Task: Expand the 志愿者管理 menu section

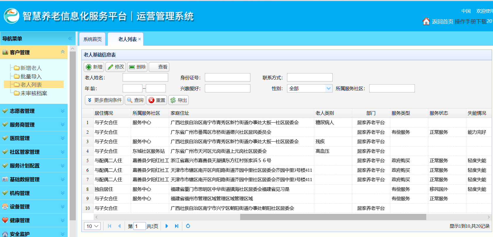Action: [x=34, y=111]
